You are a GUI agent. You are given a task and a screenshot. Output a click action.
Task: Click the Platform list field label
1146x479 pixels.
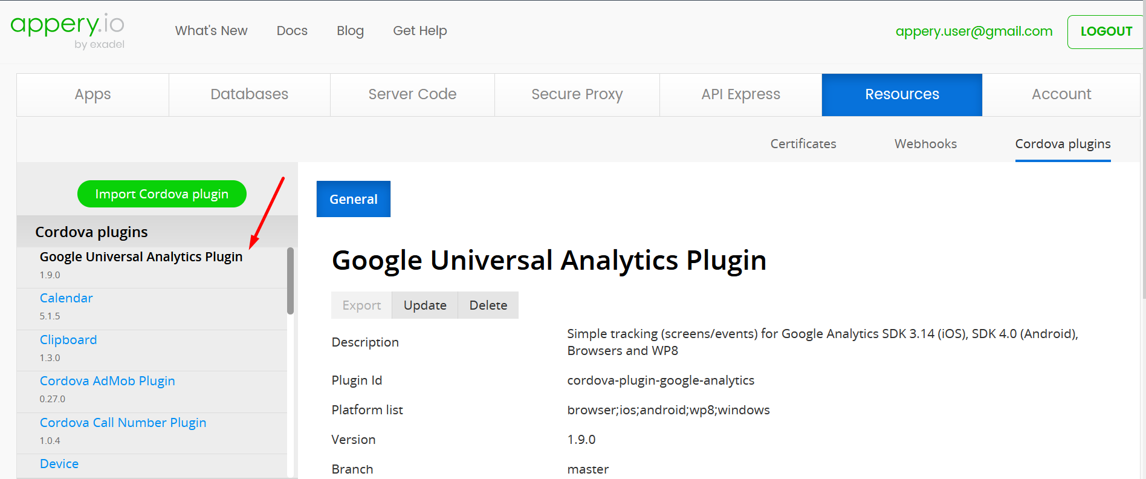tap(367, 410)
